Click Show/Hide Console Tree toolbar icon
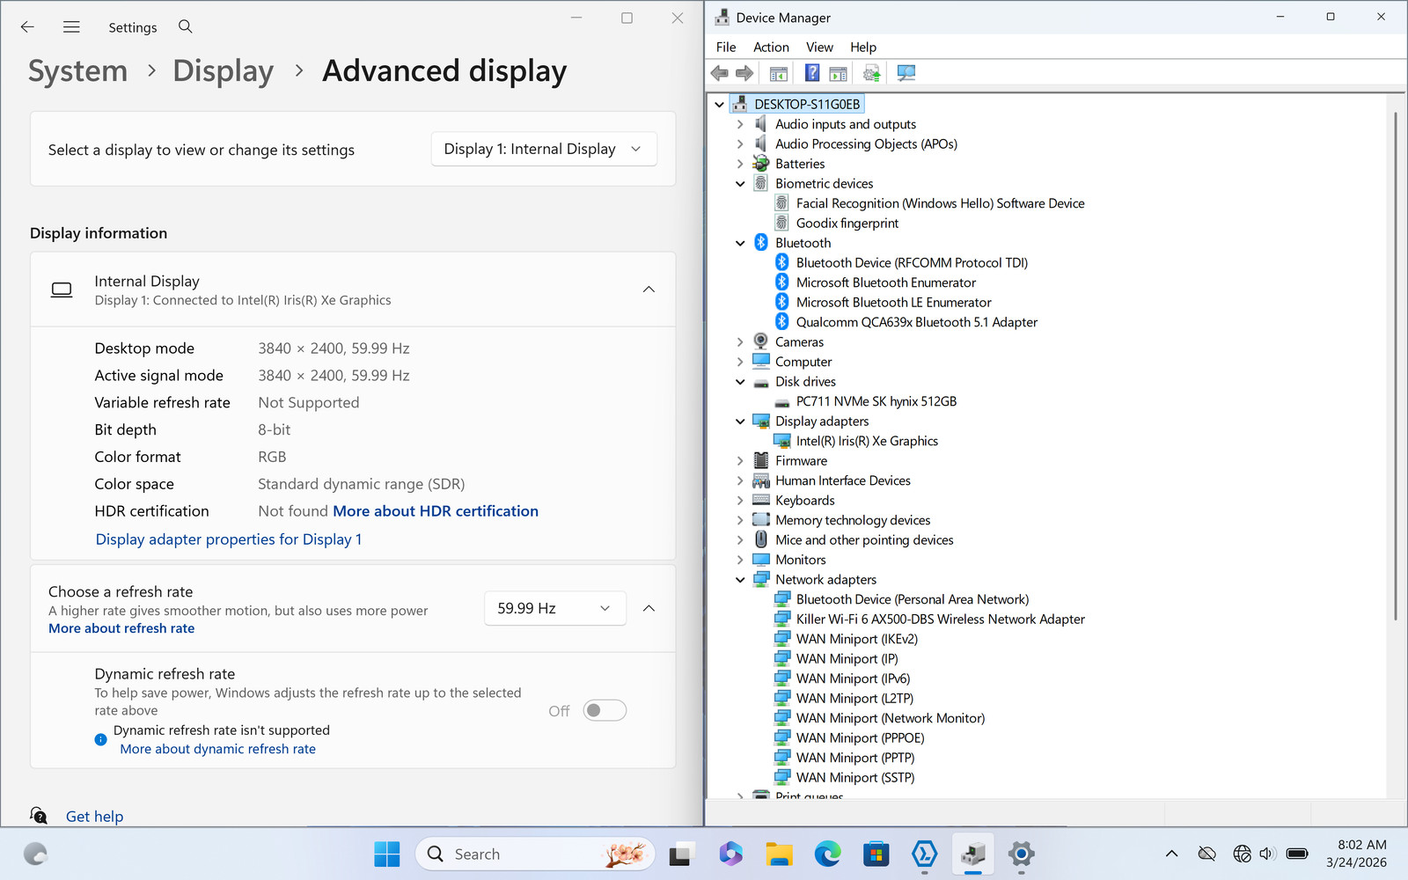 pos(779,73)
